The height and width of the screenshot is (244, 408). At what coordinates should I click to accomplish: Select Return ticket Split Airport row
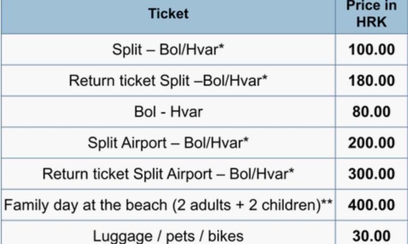[168, 173]
